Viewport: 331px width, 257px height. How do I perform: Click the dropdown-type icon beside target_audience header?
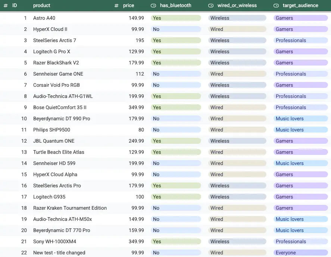(x=276, y=6)
